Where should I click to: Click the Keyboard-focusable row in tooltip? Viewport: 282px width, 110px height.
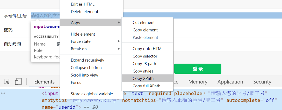(x=47, y=57)
